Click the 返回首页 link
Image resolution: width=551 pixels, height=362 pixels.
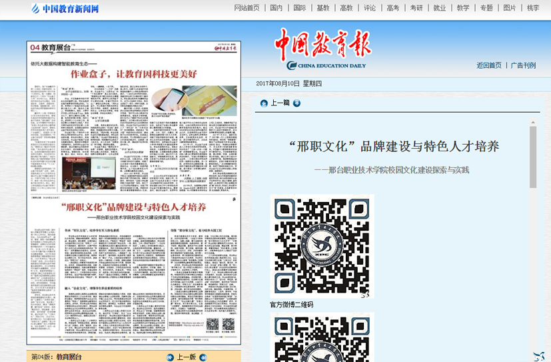tap(489, 65)
